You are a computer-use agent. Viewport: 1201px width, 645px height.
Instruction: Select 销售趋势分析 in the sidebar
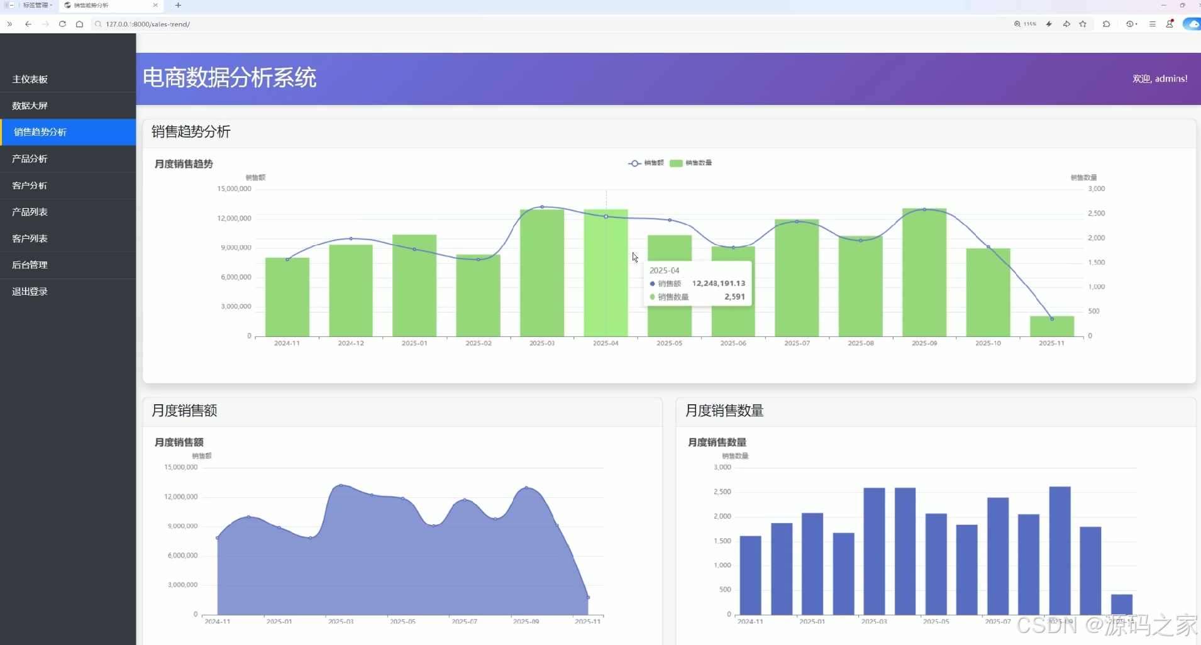(x=68, y=132)
